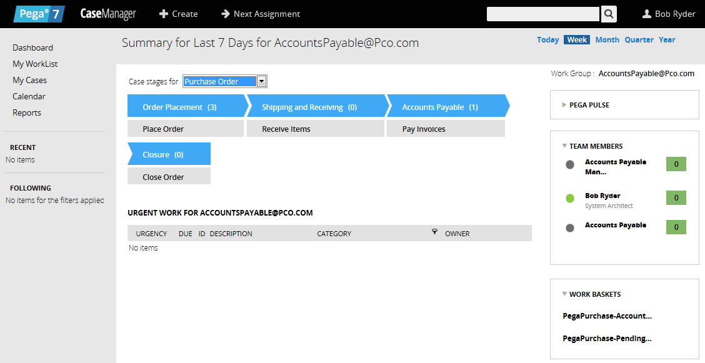Click the Create plus icon
The width and height of the screenshot is (705, 363).
pos(163,14)
